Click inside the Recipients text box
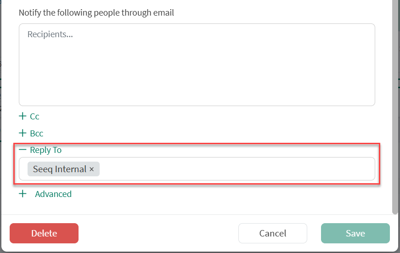The image size is (400, 253). 197,64
